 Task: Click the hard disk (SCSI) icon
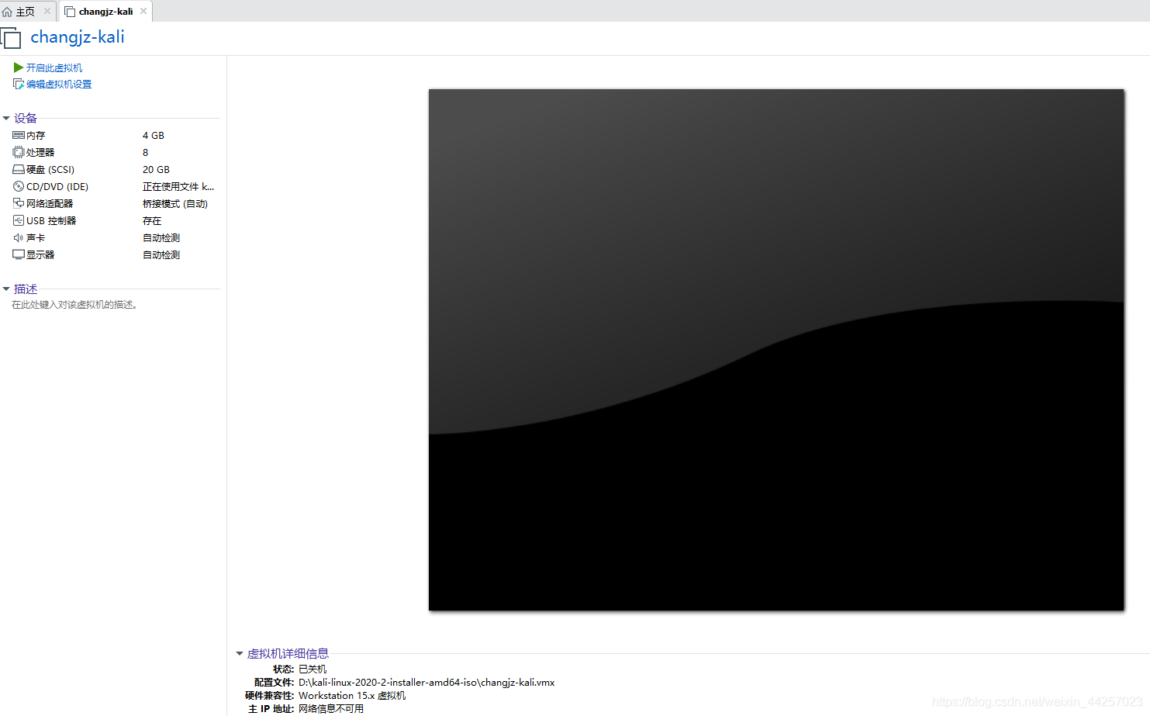pyautogui.click(x=19, y=169)
